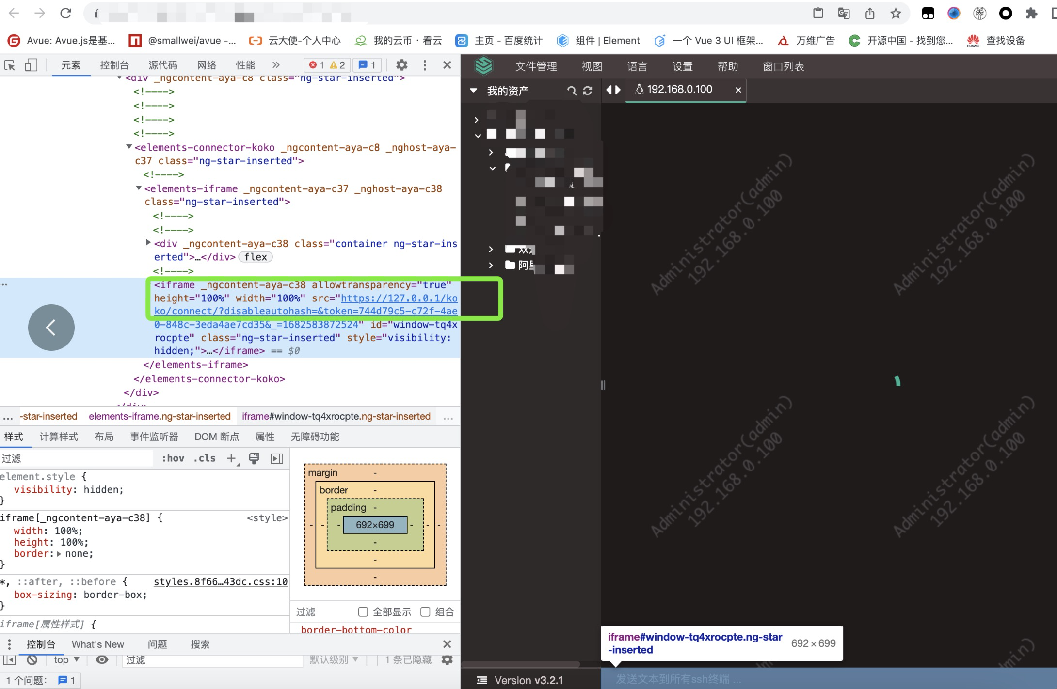Click the paintbrush rendering emulation icon
The image size is (1057, 689).
[x=254, y=458]
